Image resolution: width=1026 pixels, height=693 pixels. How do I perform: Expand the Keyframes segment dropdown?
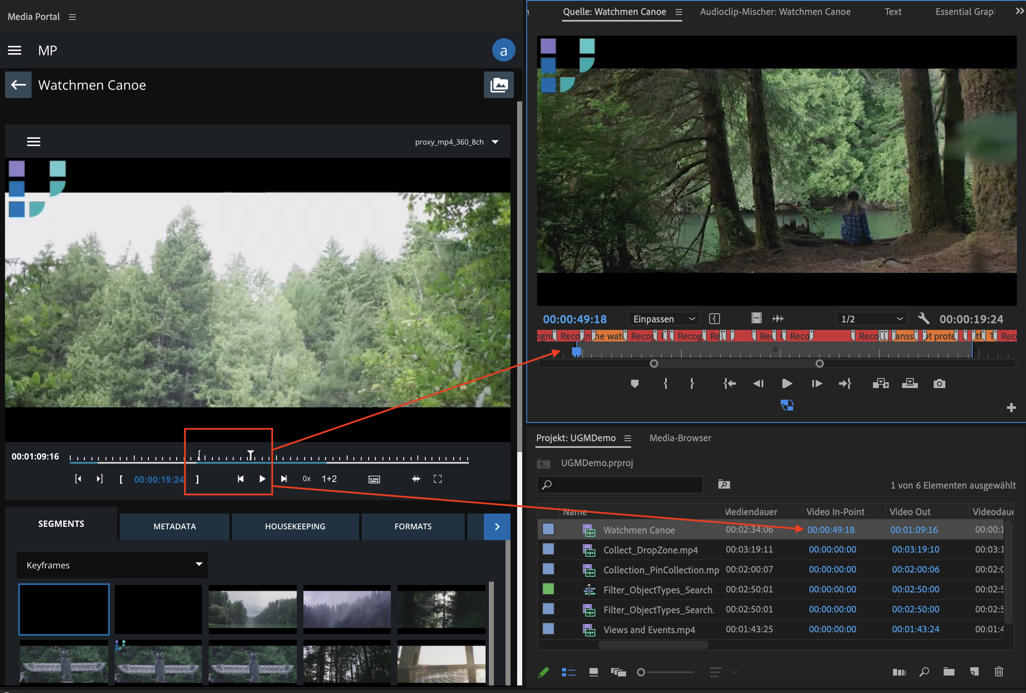[112, 565]
